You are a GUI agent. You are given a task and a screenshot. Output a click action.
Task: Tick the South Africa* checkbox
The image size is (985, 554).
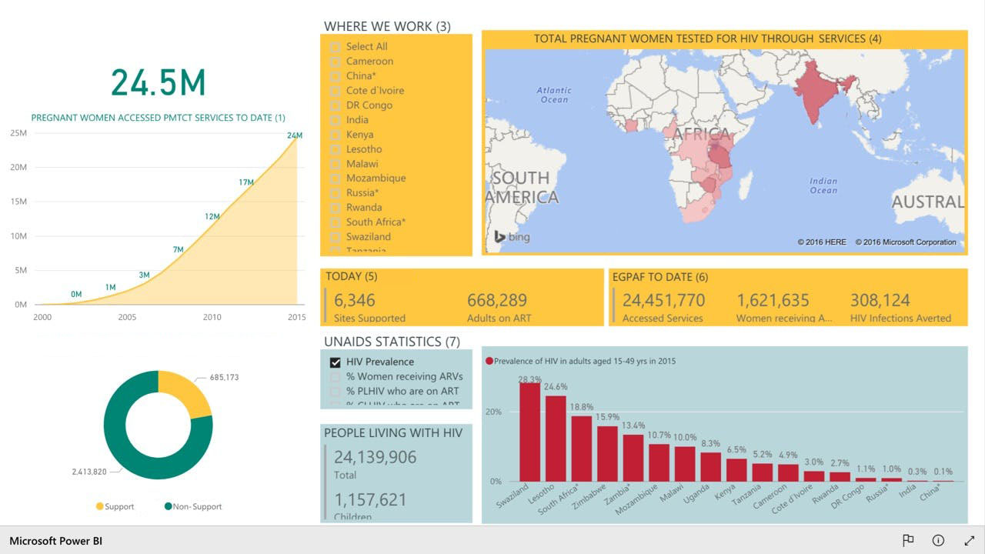coord(336,222)
